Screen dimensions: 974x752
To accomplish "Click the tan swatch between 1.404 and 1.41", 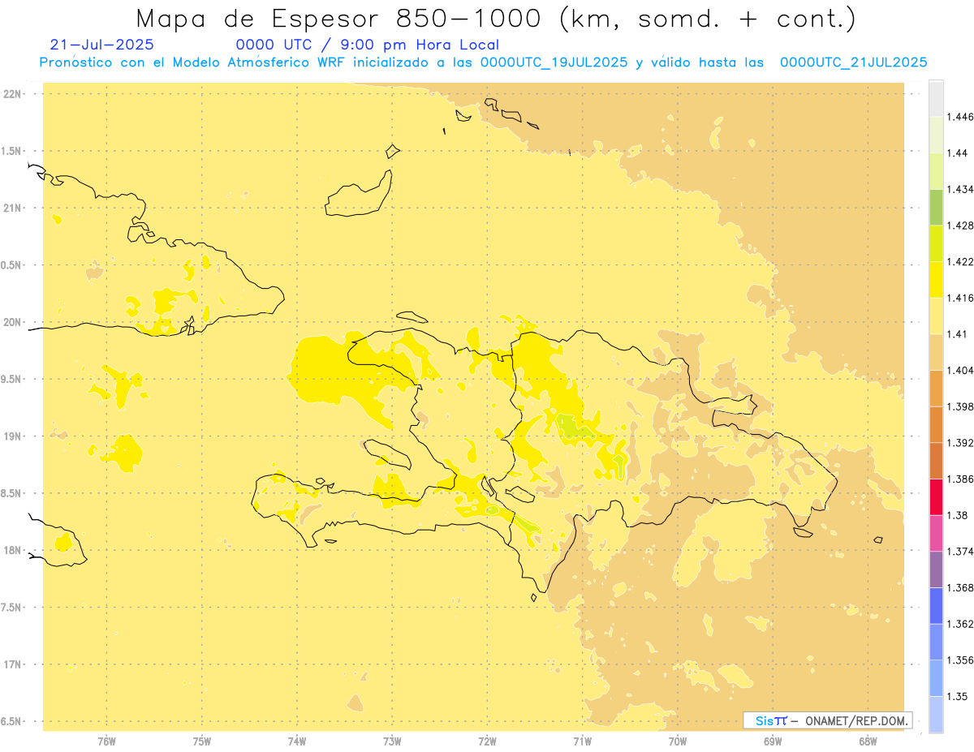I will (936, 352).
